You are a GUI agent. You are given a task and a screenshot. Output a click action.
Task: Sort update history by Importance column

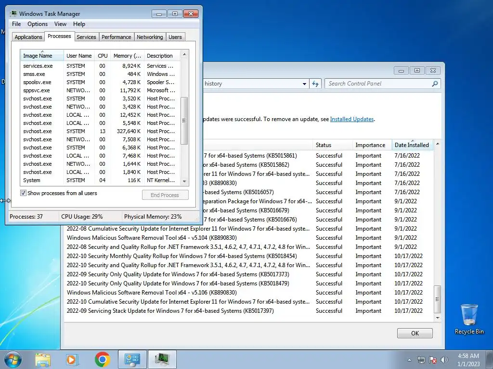tap(372, 145)
